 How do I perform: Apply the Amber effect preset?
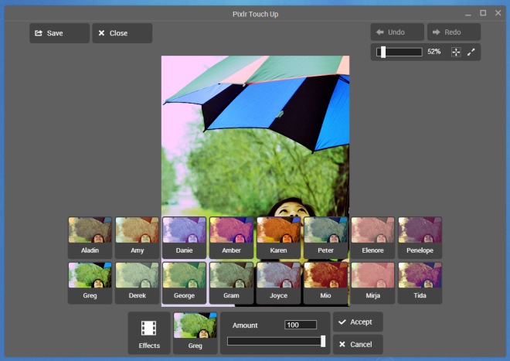coord(232,237)
